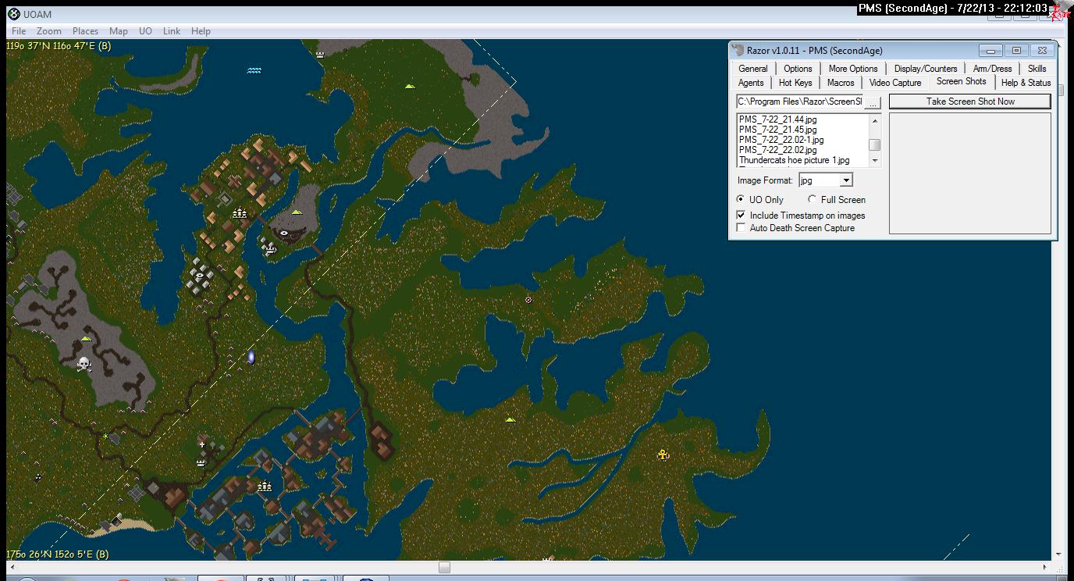Click the UOAM application icon in title bar
The width and height of the screenshot is (1074, 581).
click(13, 14)
